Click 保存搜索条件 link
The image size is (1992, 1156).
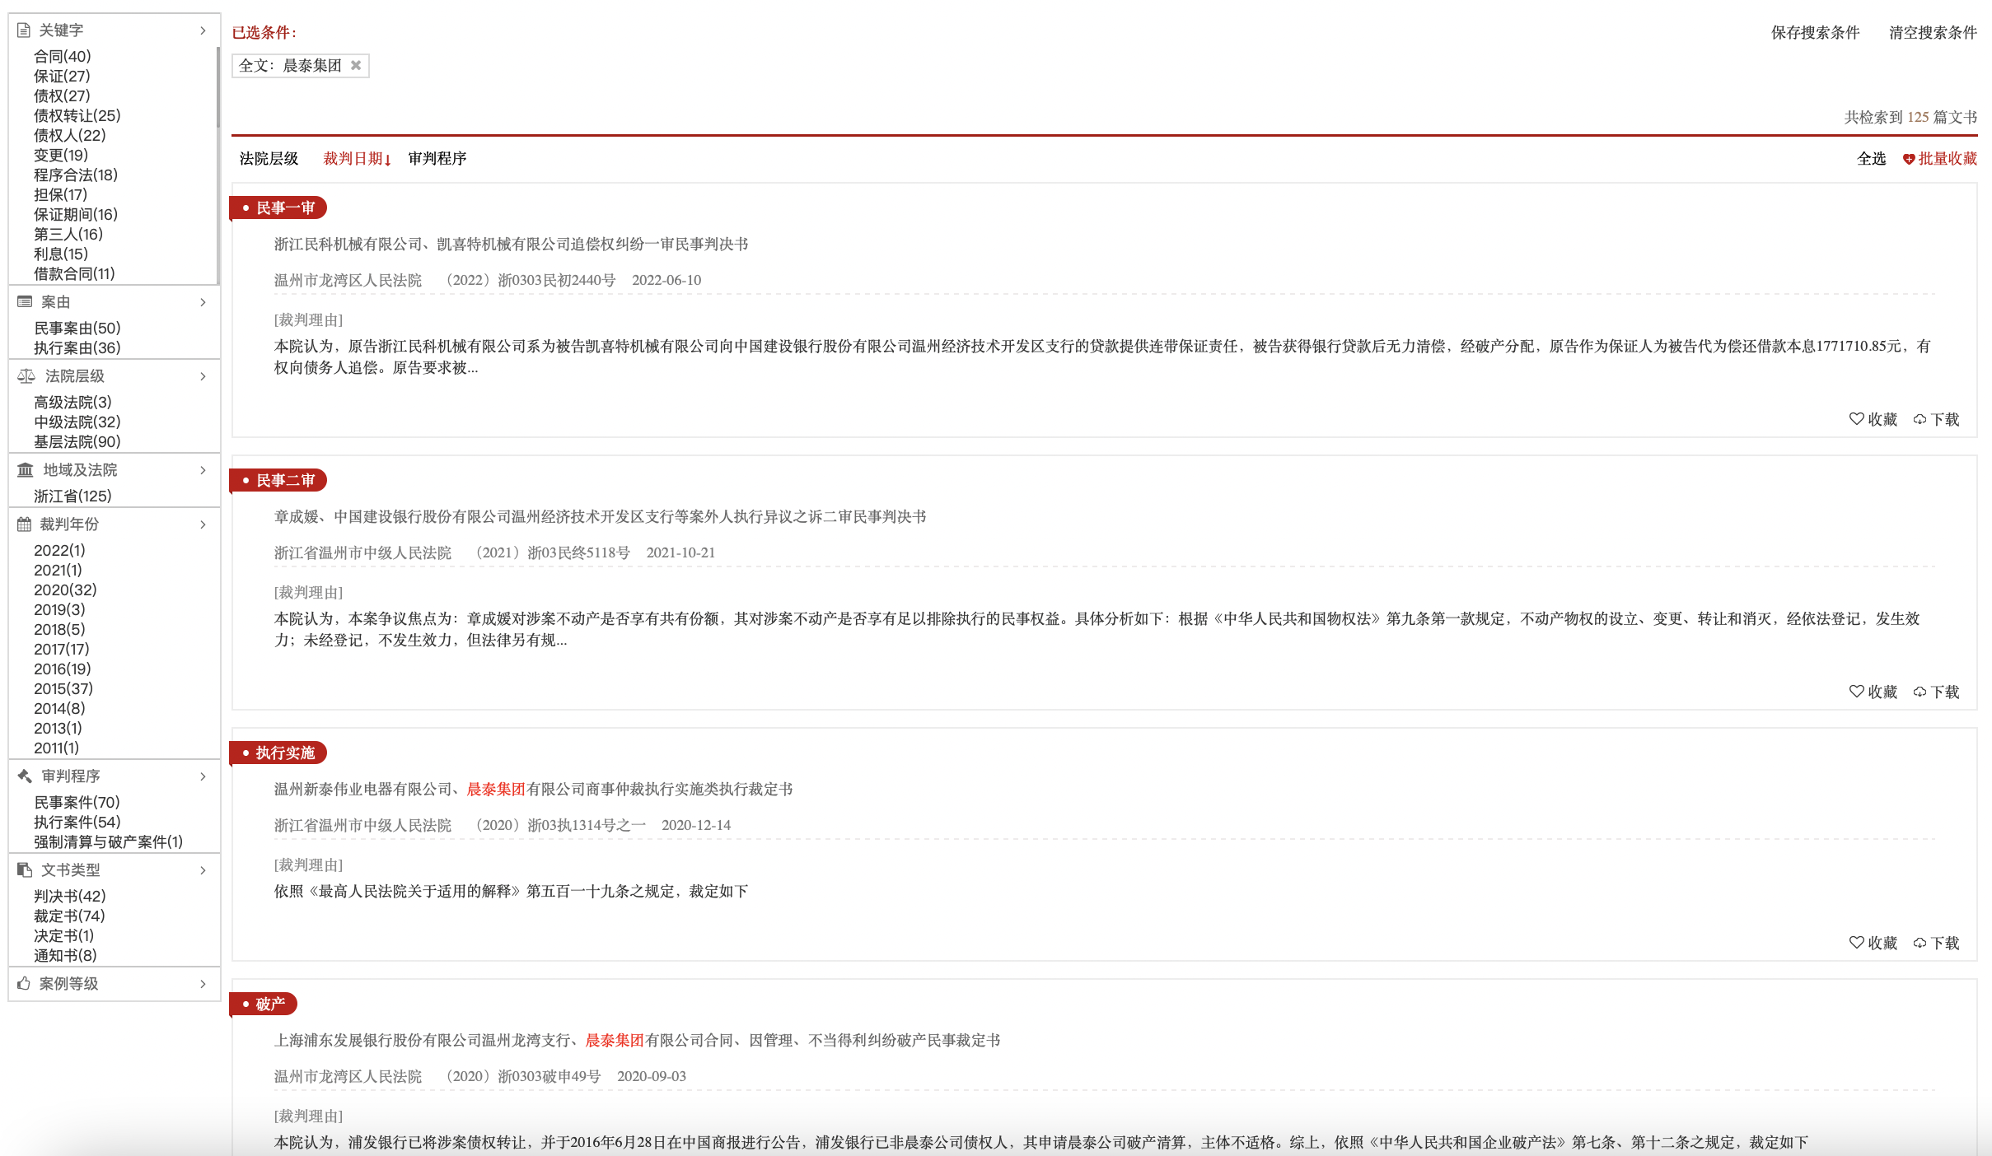coord(1815,32)
